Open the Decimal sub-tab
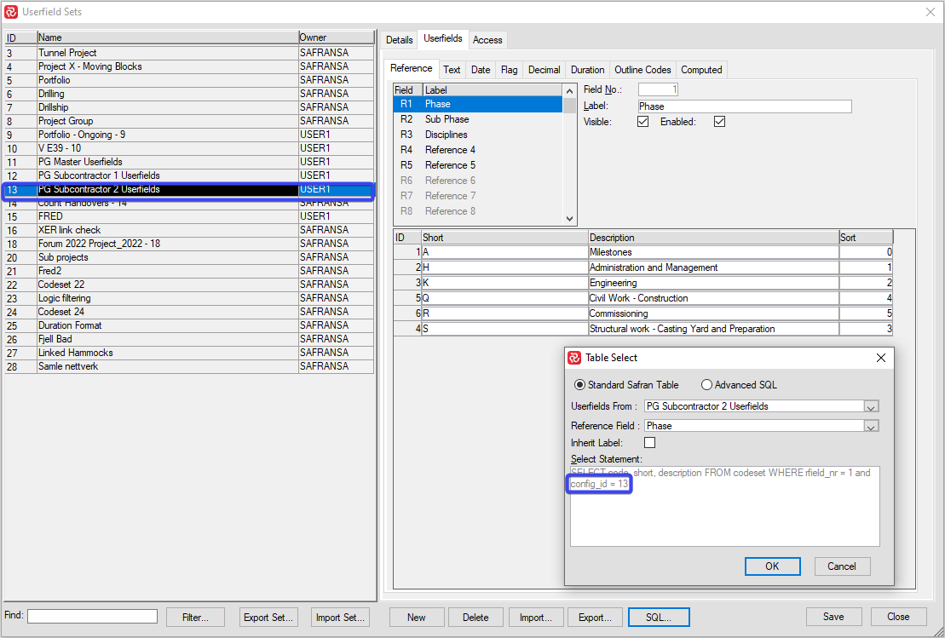The width and height of the screenshot is (945, 638). (x=545, y=70)
